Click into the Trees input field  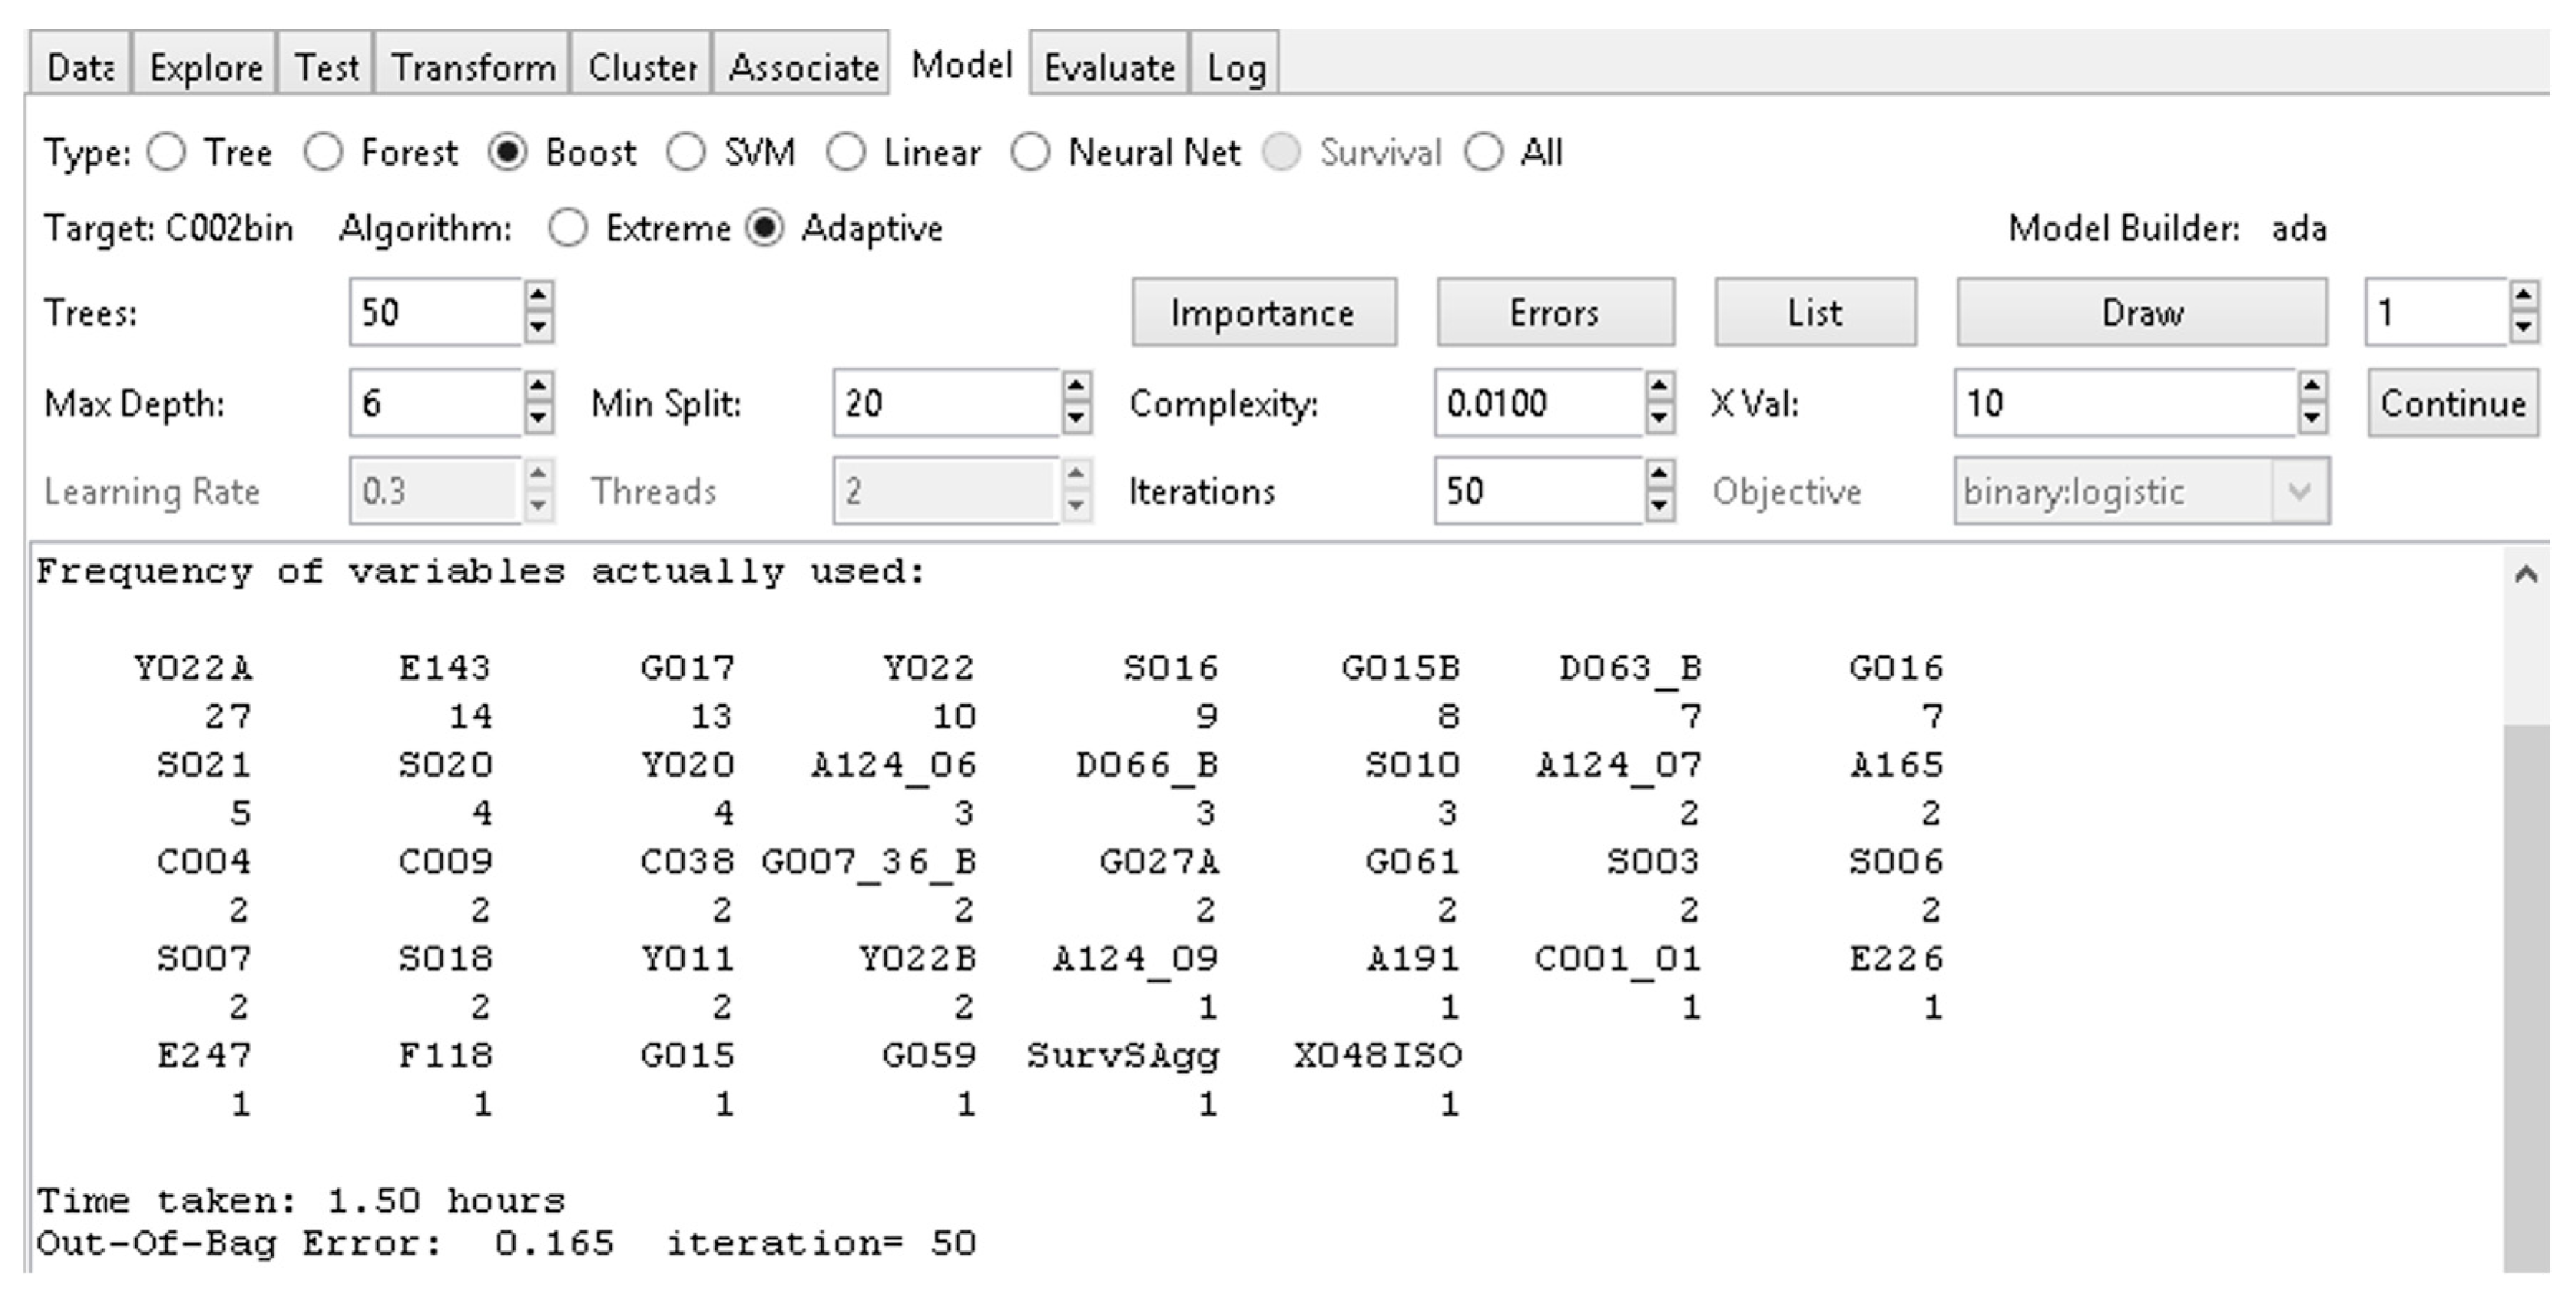[x=435, y=313]
